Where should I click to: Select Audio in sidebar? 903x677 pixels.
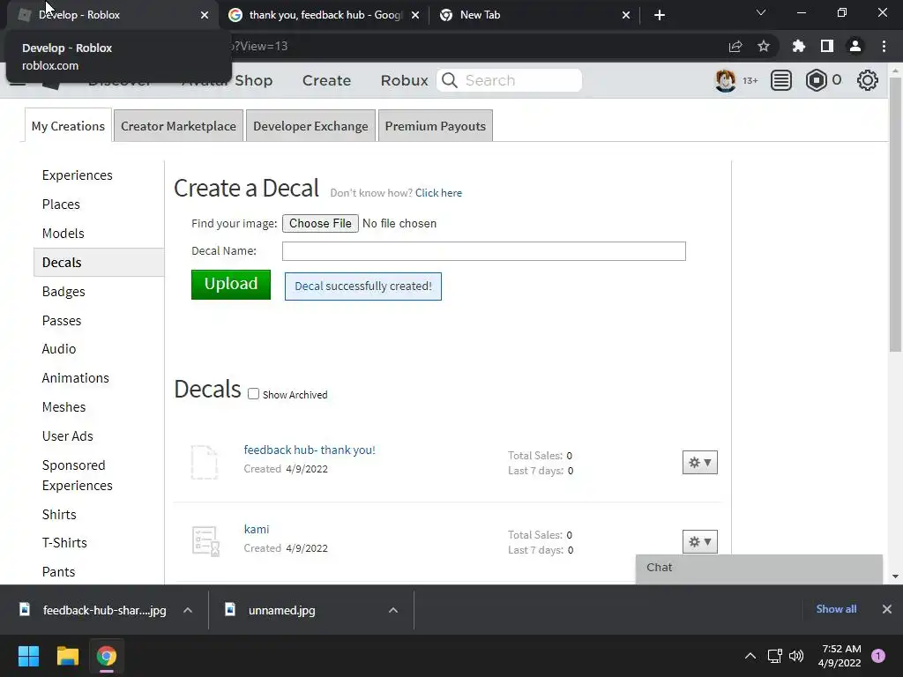pos(59,349)
